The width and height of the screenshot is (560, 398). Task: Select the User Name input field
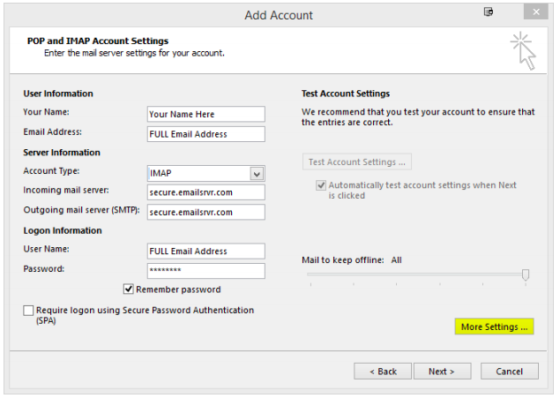coord(206,252)
